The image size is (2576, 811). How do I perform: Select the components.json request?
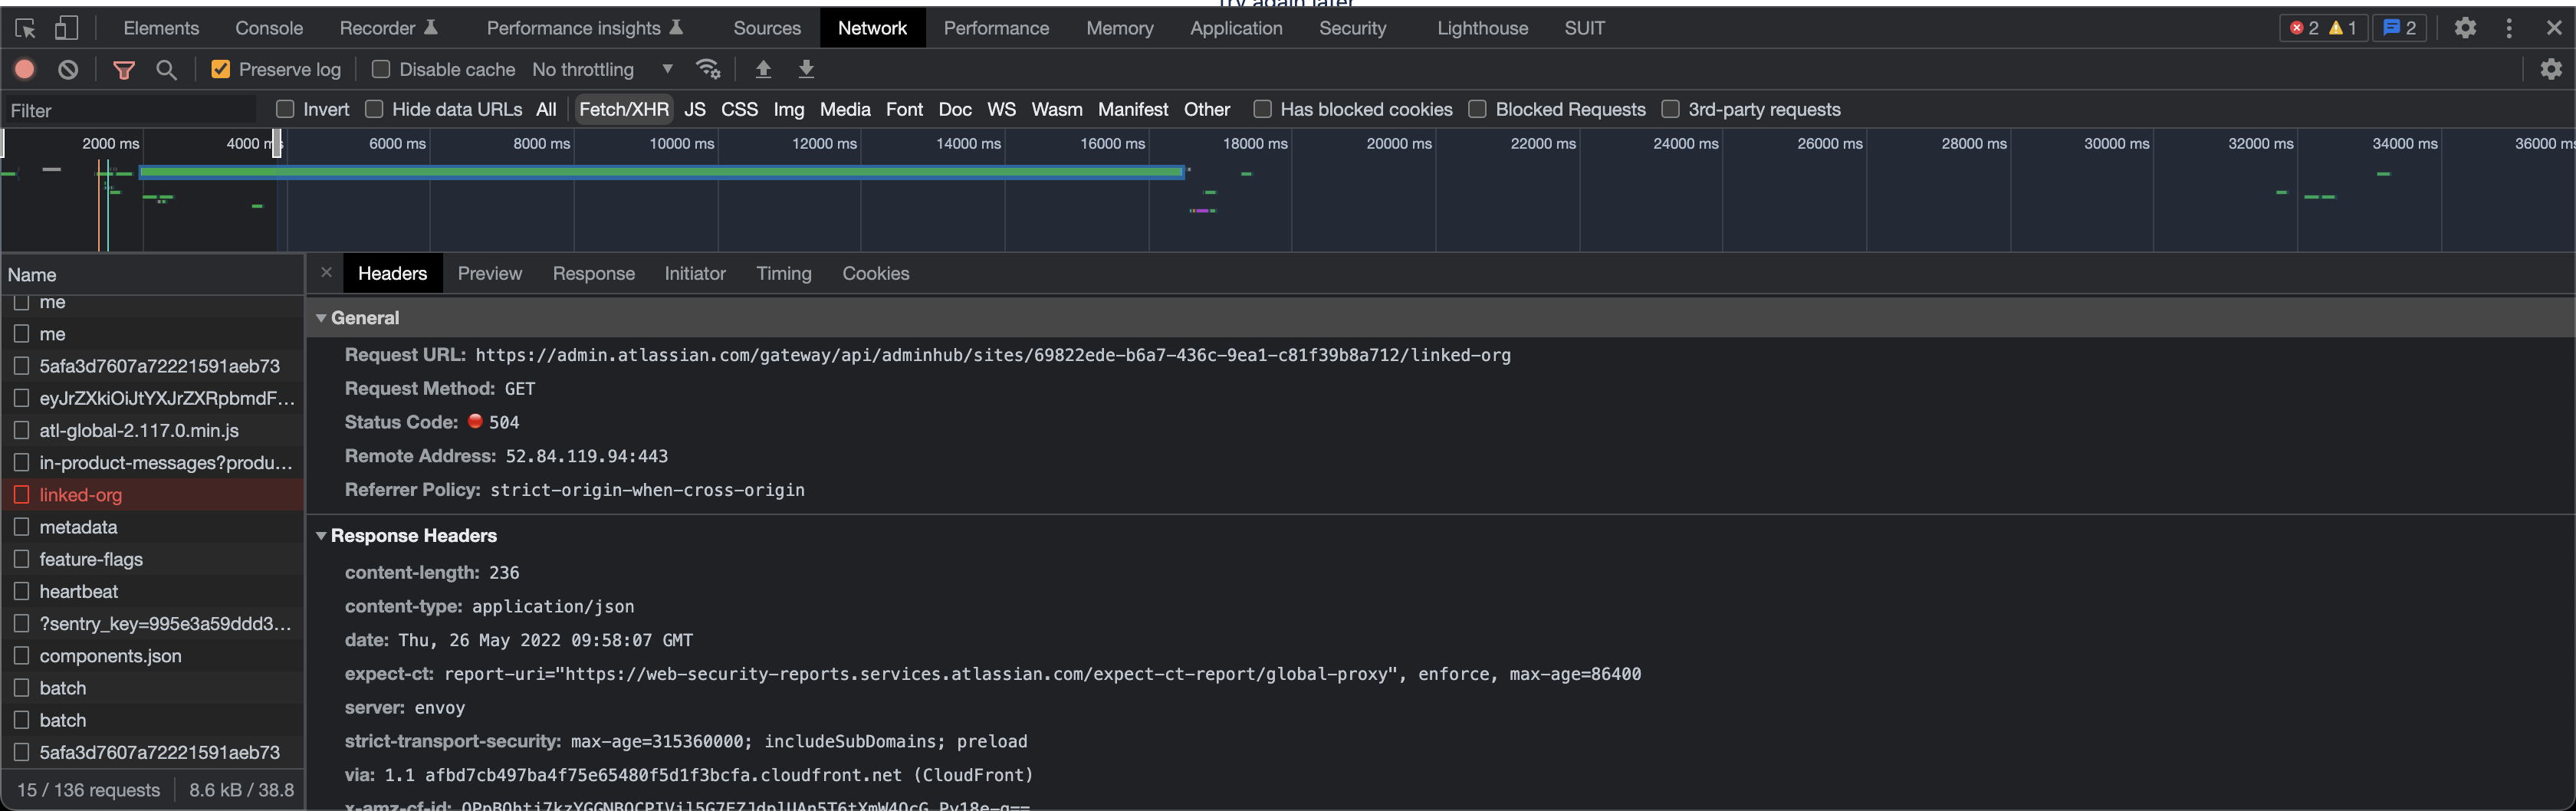point(152,655)
